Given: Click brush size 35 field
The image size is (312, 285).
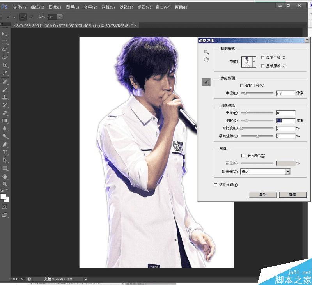Looking at the screenshot, I should point(53,17).
